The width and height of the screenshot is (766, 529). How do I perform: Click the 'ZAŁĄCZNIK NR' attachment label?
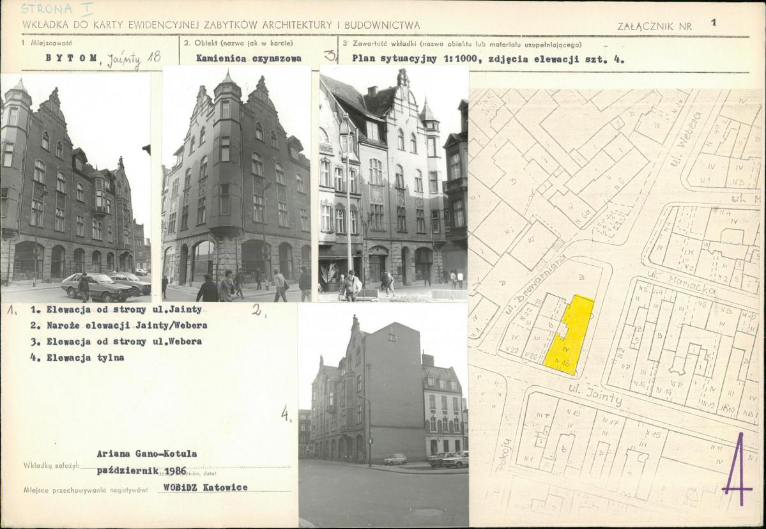tap(655, 27)
